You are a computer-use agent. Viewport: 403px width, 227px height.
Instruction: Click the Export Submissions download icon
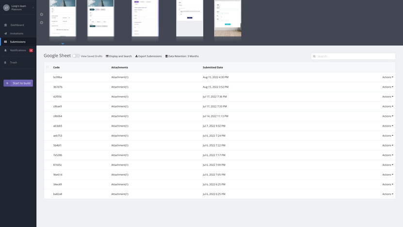tap(136, 56)
